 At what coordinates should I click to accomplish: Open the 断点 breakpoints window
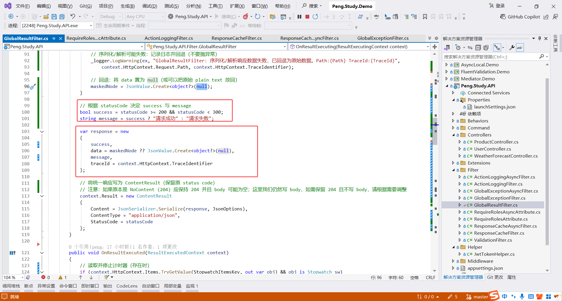pyautogui.click(x=28, y=286)
